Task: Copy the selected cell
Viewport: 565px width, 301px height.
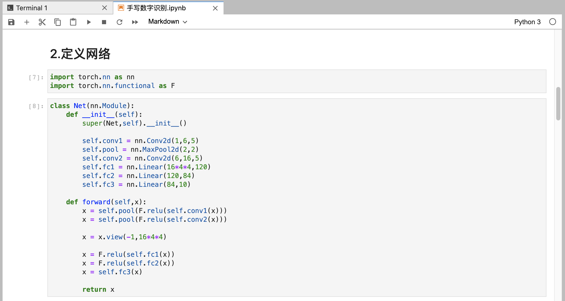Action: click(x=58, y=22)
